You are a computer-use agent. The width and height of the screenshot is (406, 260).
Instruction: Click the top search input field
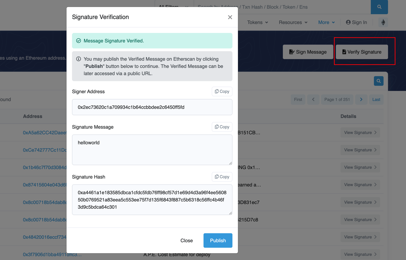point(282,7)
